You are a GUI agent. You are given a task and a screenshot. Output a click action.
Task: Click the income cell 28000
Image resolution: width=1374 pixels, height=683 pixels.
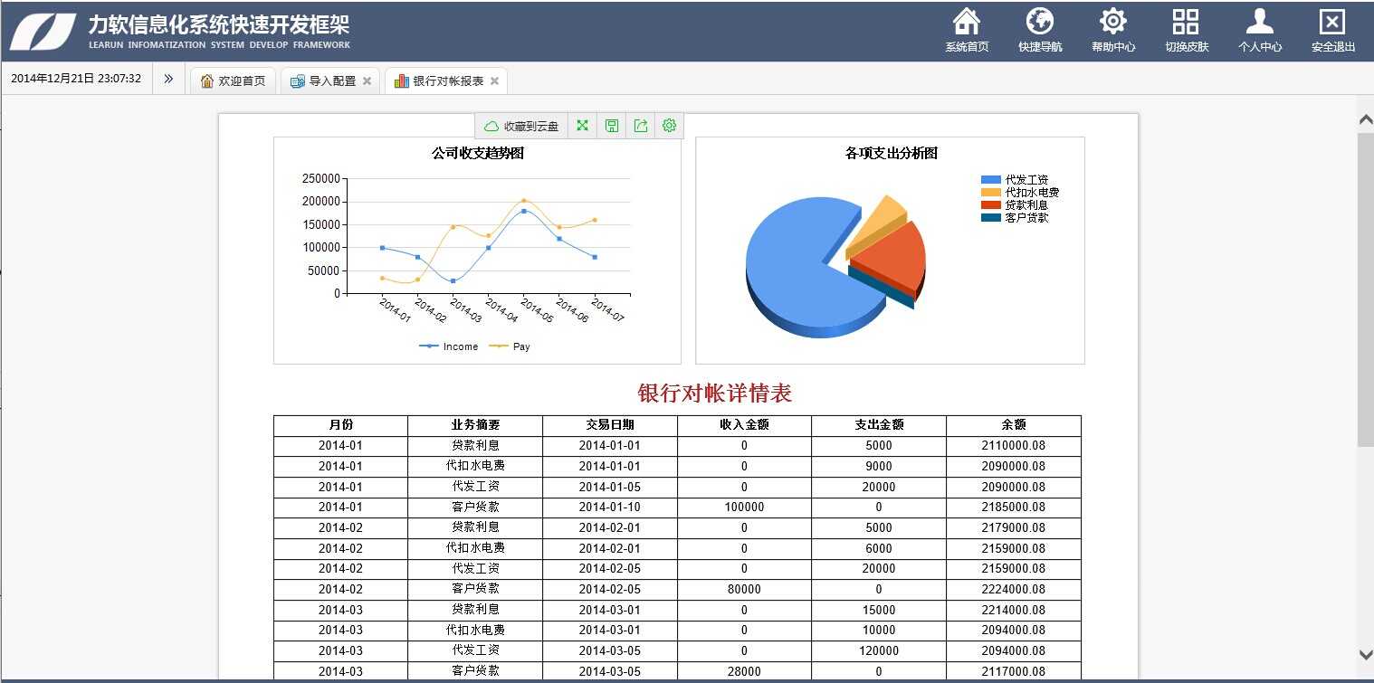click(744, 672)
